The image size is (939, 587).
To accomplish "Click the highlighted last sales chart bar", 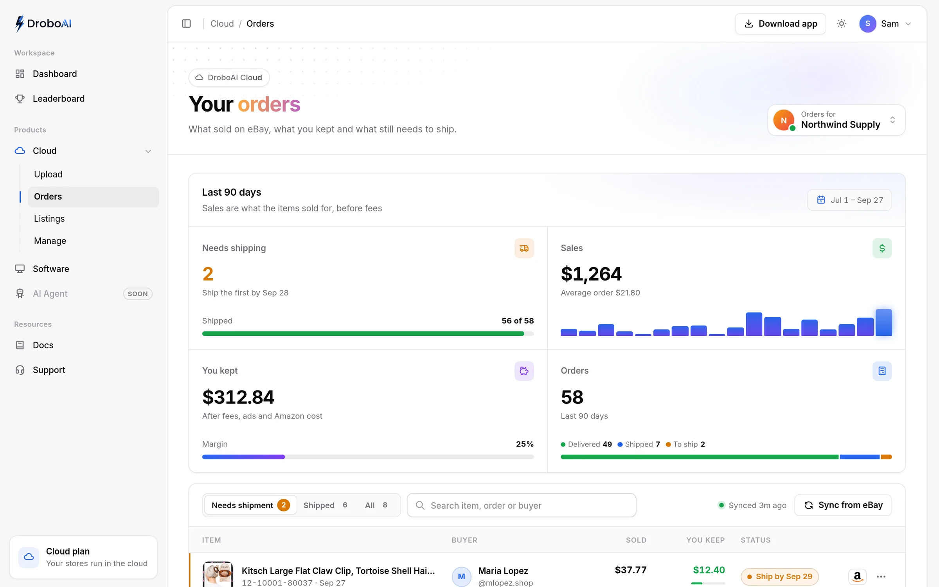I will [x=884, y=322].
